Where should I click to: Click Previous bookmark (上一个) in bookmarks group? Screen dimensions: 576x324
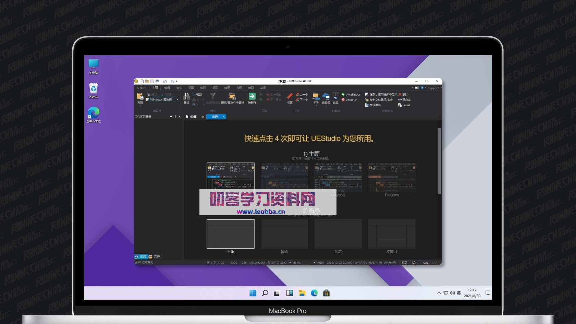point(302,94)
